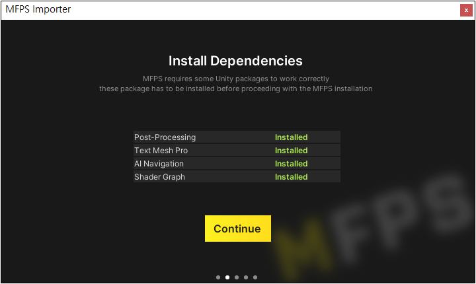The image size is (476, 284).
Task: Click the highlighted second page indicator dot
Action: point(227,277)
